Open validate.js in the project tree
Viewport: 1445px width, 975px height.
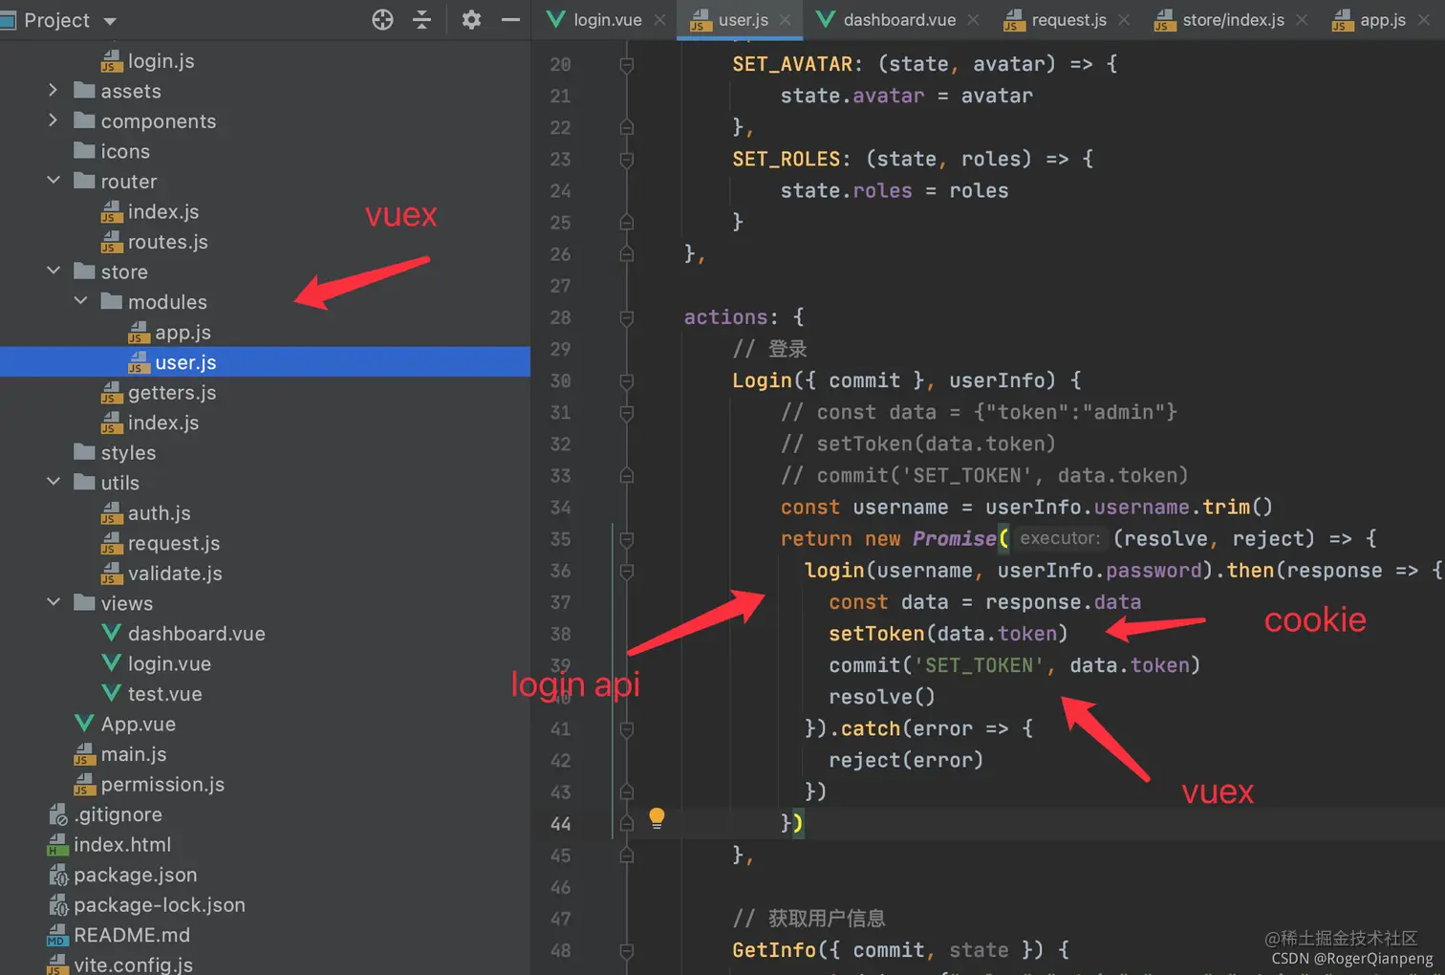click(162, 574)
